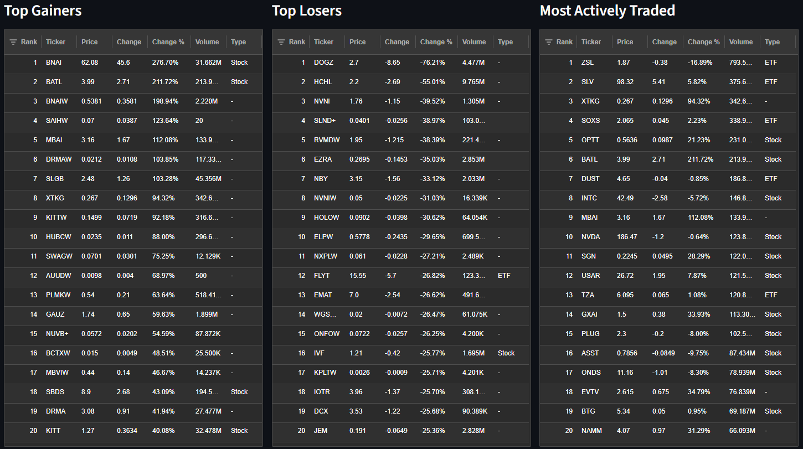Select SLND+ ticker in Top Losers
The height and width of the screenshot is (449, 803).
[x=325, y=121]
